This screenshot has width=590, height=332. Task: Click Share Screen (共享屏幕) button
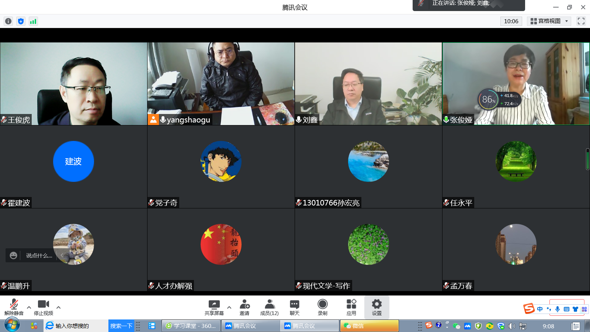point(214,307)
